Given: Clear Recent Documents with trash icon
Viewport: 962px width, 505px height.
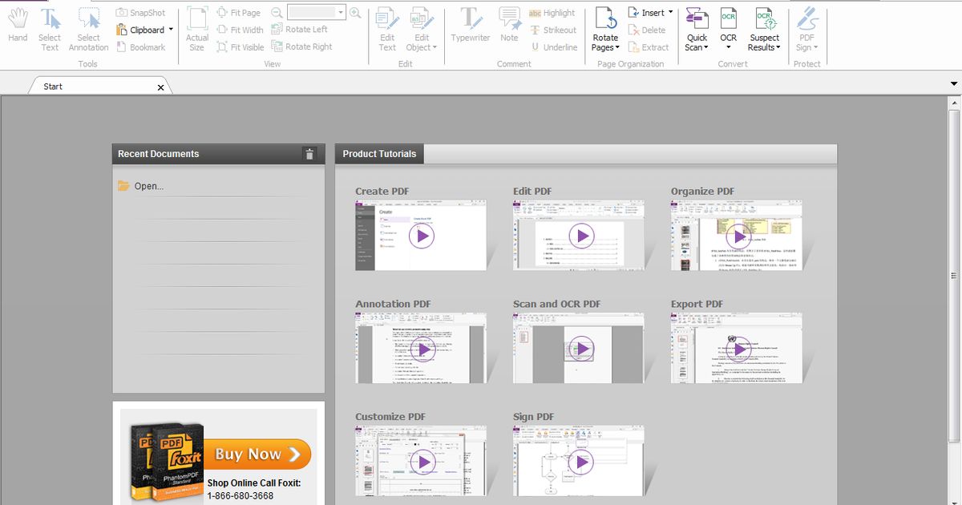Looking at the screenshot, I should click(x=309, y=154).
